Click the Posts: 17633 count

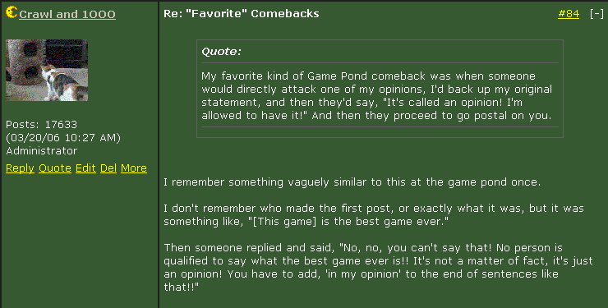pos(41,124)
